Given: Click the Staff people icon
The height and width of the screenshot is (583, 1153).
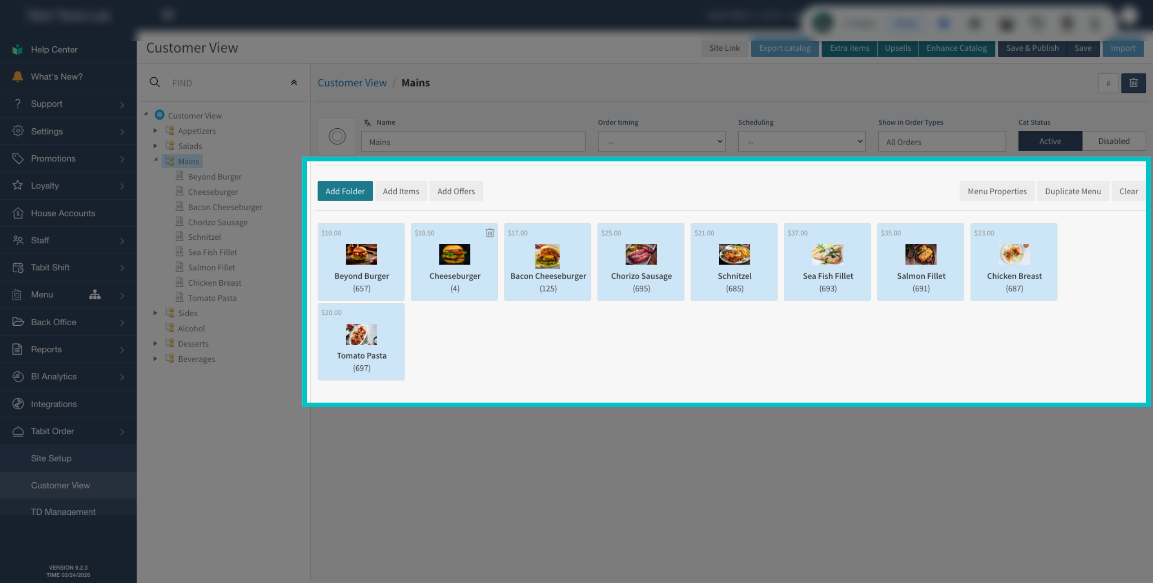Looking at the screenshot, I should [x=18, y=240].
